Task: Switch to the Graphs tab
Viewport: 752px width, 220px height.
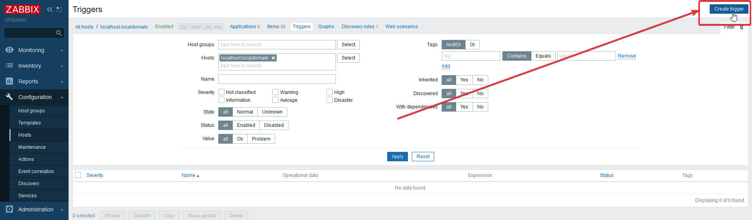Action: point(326,27)
